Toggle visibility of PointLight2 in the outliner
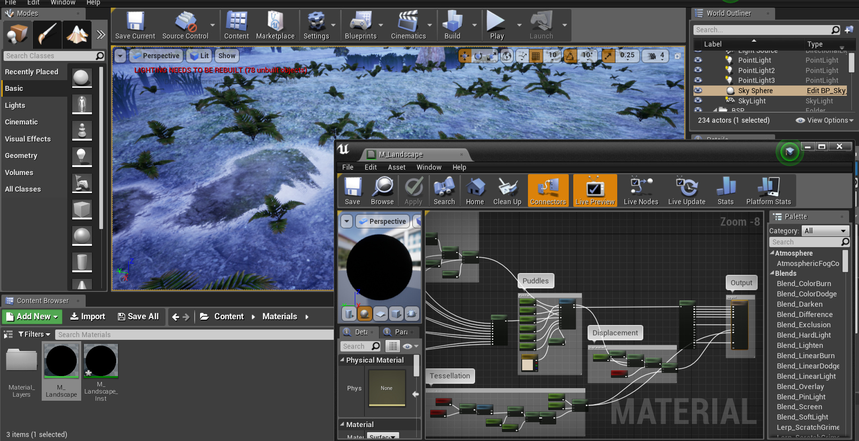859x441 pixels. pyautogui.click(x=698, y=70)
